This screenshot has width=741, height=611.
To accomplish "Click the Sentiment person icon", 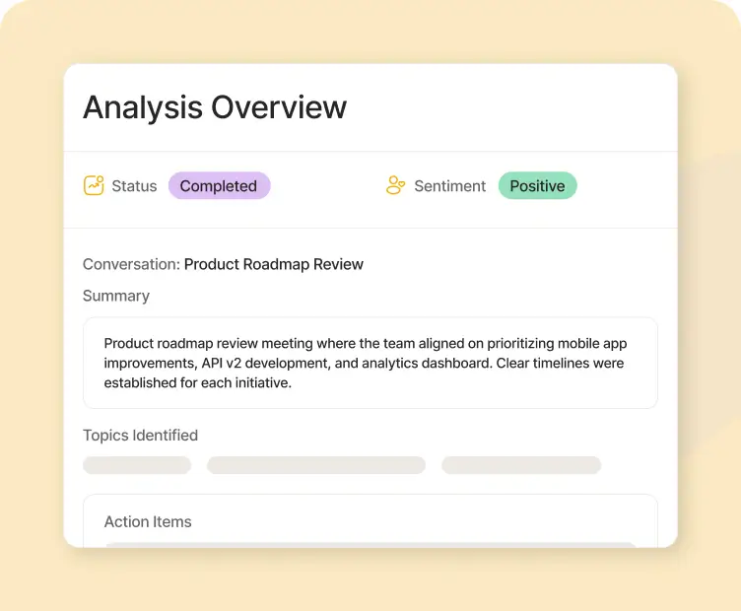I will [395, 185].
